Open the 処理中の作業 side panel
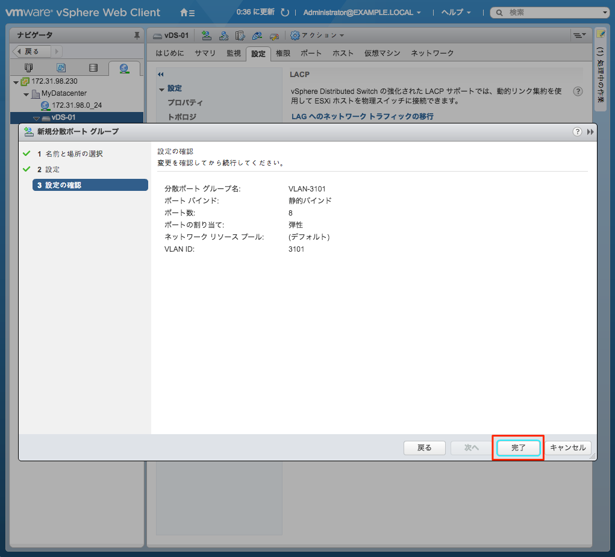Image resolution: width=615 pixels, height=557 pixels. tap(601, 69)
